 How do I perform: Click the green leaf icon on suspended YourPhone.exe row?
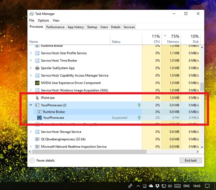pyautogui.click(x=139, y=118)
